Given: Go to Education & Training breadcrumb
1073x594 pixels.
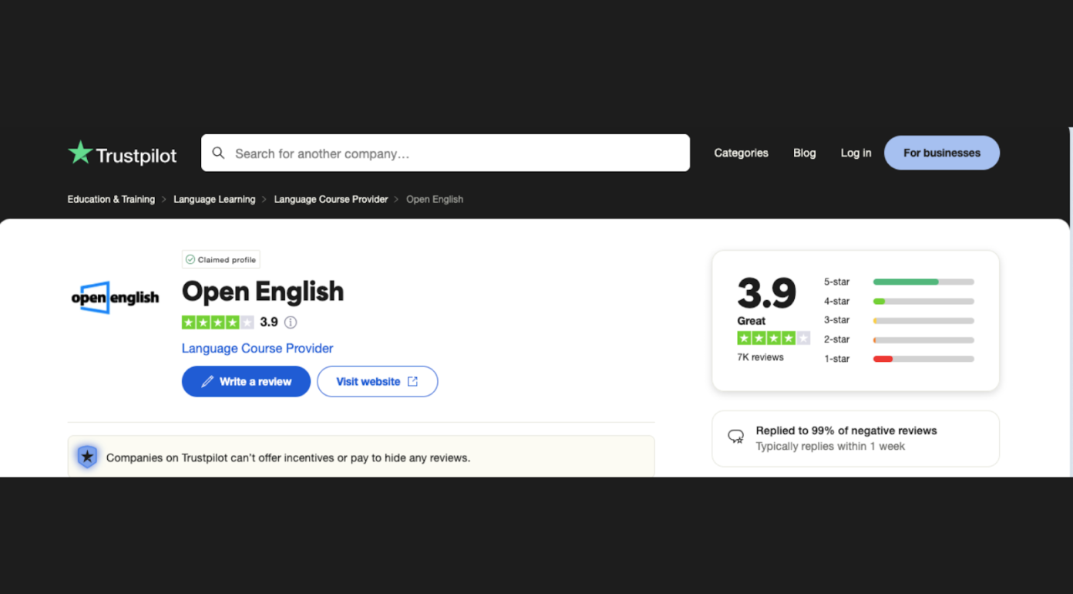Looking at the screenshot, I should click(x=111, y=199).
